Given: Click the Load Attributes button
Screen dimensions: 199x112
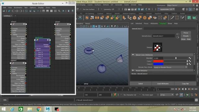Looking at the screenshot, I should (163, 84).
